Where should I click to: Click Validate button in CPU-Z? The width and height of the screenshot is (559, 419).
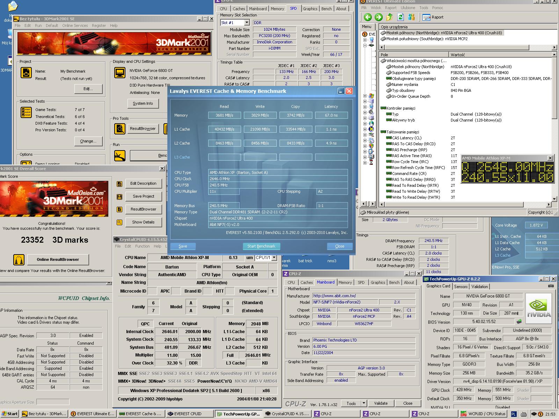pos(381,403)
